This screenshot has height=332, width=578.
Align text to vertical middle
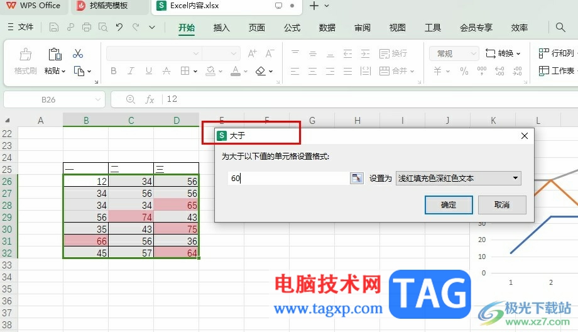(313, 54)
